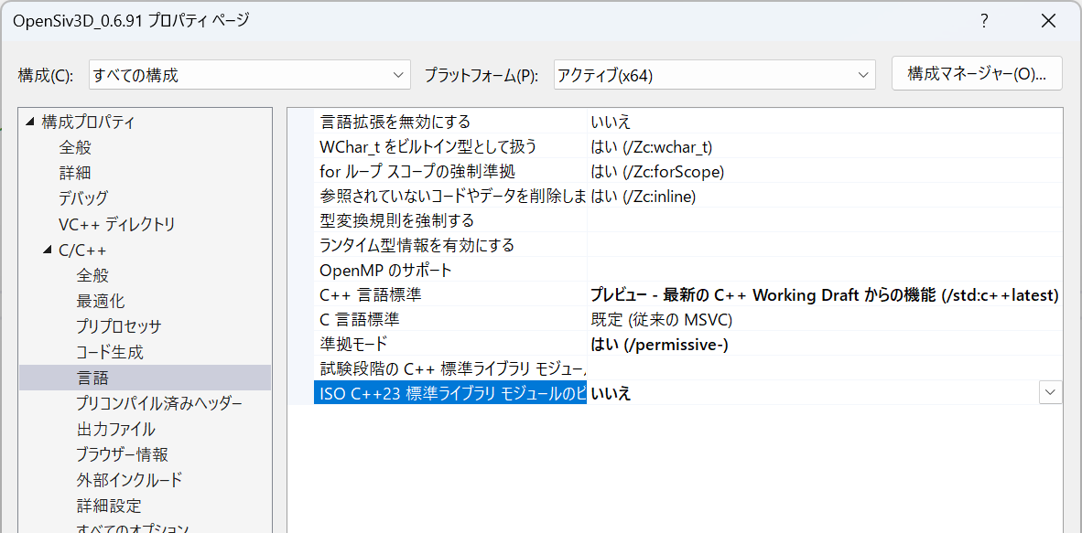Expand the ISO C++23 モジュール setting value dropdown

point(1049,391)
